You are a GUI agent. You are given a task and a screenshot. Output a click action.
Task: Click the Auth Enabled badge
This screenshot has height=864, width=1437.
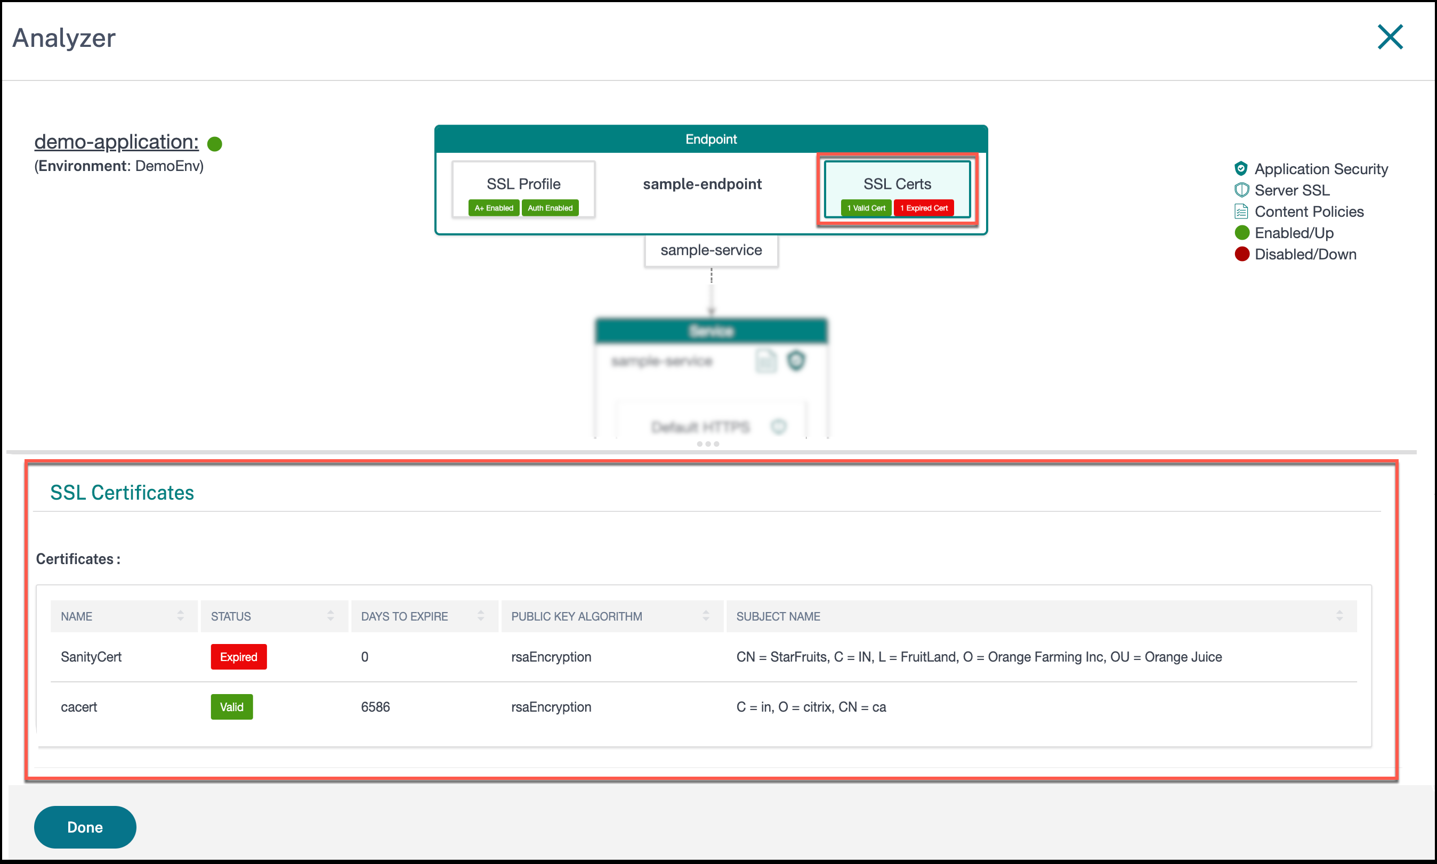550,208
